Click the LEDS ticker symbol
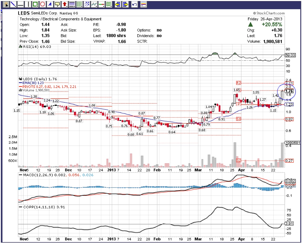Screen dimensions: 302x244 (x=24, y=13)
